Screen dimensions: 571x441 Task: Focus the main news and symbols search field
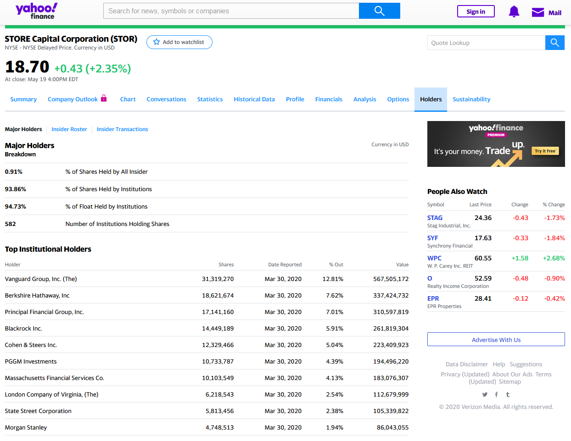pos(231,11)
